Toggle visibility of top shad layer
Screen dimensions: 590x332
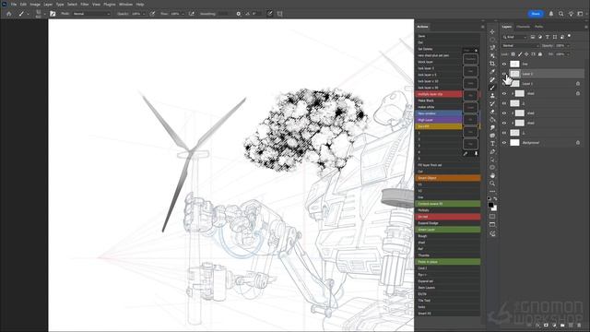pos(504,93)
